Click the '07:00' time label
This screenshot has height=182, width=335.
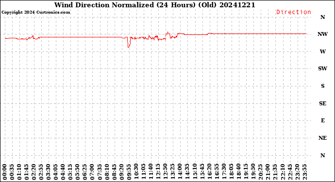[x=92, y=172]
